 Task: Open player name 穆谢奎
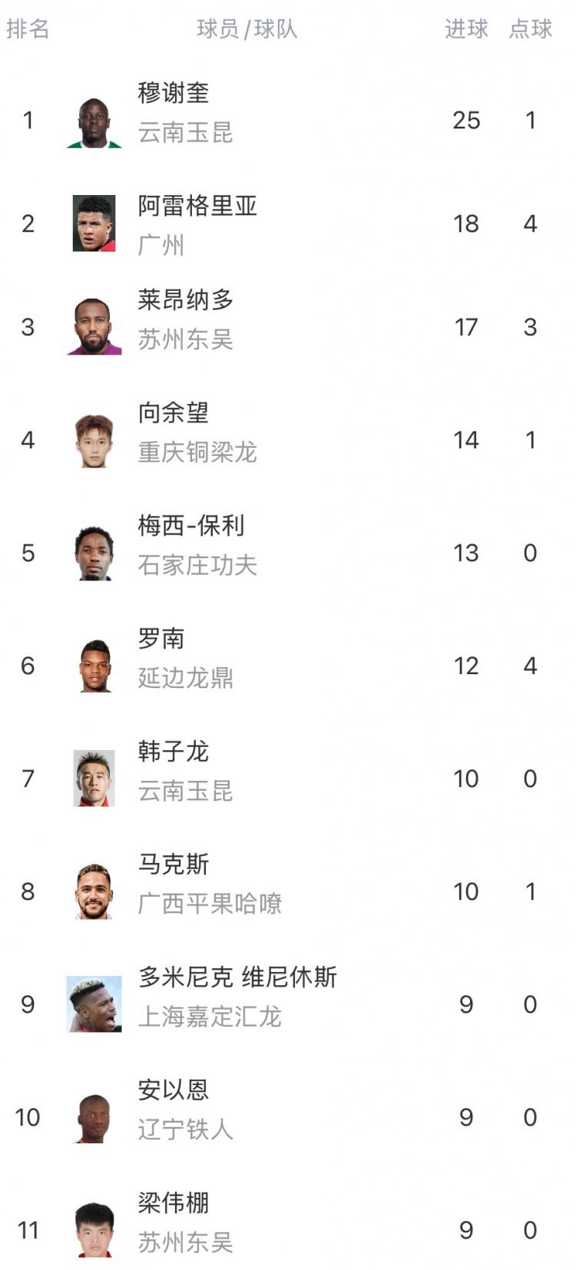[174, 93]
